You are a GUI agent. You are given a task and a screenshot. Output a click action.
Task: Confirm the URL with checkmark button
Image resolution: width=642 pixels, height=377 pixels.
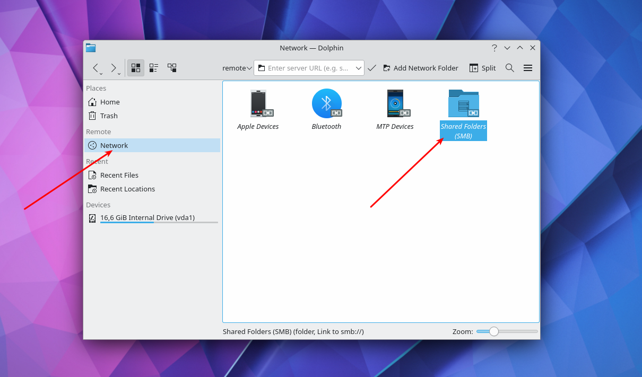pyautogui.click(x=371, y=68)
